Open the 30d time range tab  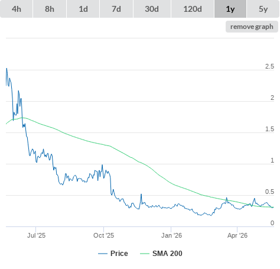[152, 9]
